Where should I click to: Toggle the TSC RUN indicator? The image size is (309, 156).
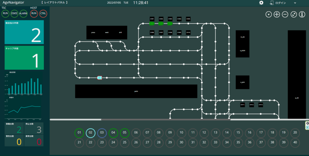pyautogui.click(x=5, y=13)
